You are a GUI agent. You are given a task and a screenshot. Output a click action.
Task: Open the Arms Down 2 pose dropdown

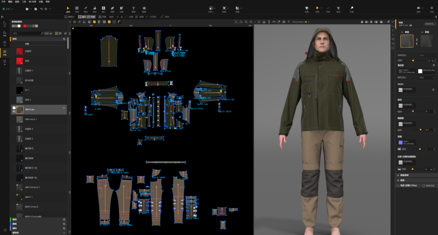click(301, 22)
